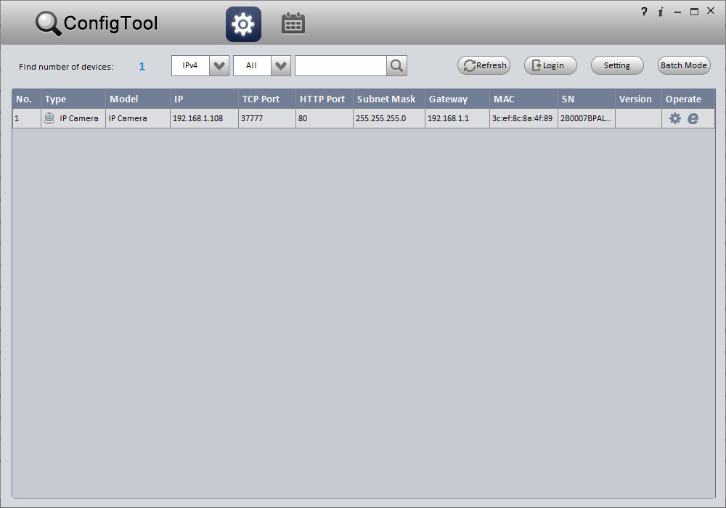Expand the IPv4 dropdown arrow
726x508 pixels.
coord(219,66)
